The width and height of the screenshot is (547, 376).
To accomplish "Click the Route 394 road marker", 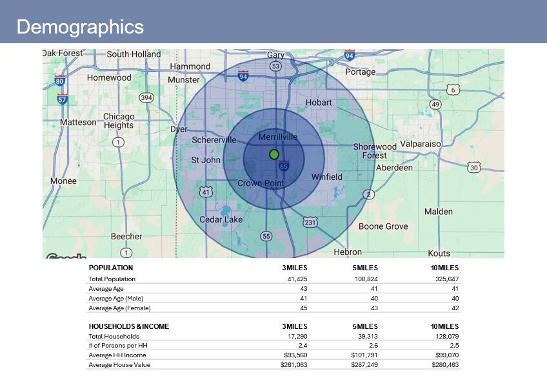I will click(147, 97).
